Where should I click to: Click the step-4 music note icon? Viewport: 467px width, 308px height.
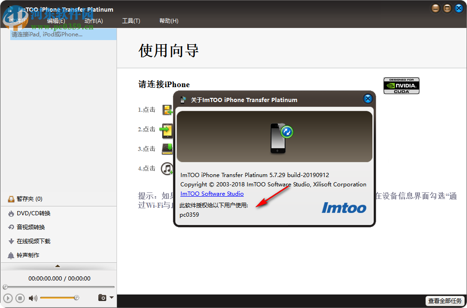[x=167, y=169]
